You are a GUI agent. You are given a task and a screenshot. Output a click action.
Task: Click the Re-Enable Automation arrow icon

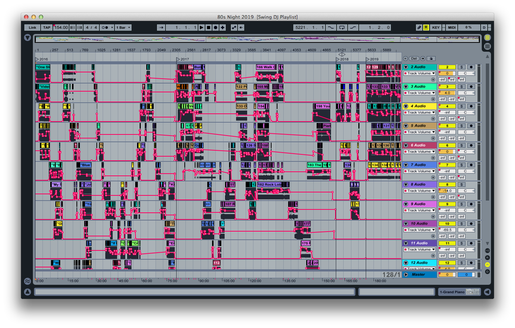click(241, 27)
